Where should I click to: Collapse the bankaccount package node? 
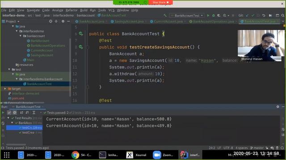pyautogui.click(x=21, y=36)
